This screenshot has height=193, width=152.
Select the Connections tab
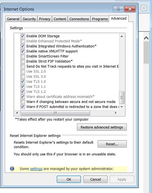click(x=79, y=19)
